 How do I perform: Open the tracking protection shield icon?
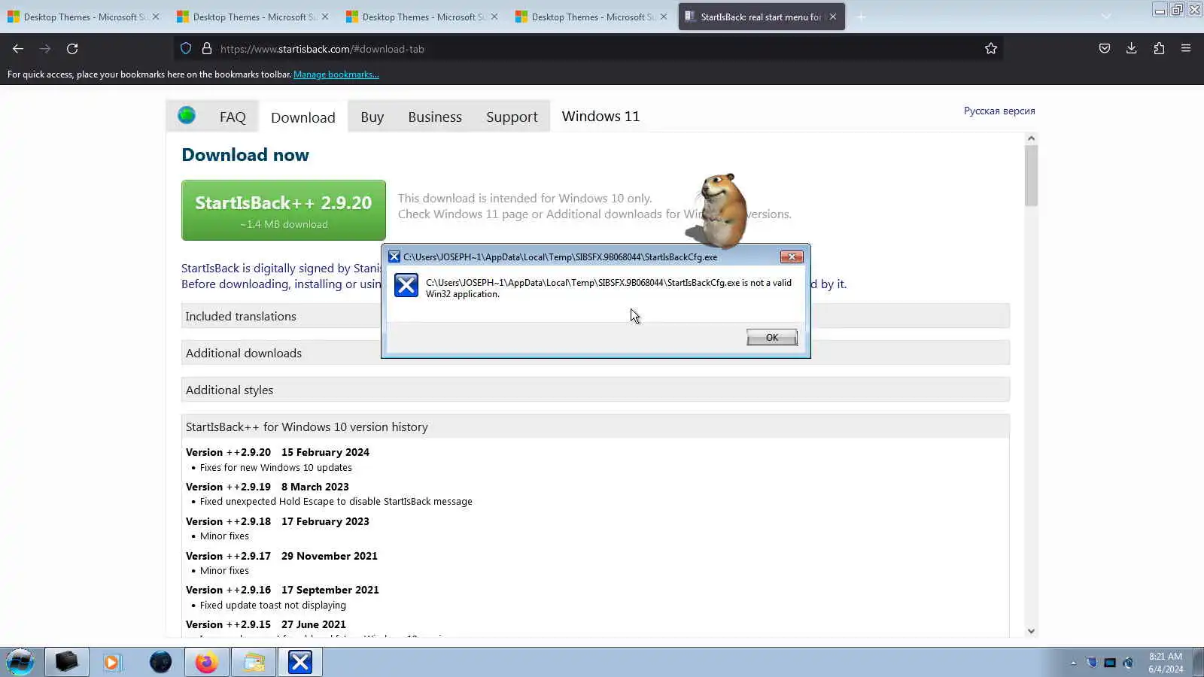click(186, 49)
